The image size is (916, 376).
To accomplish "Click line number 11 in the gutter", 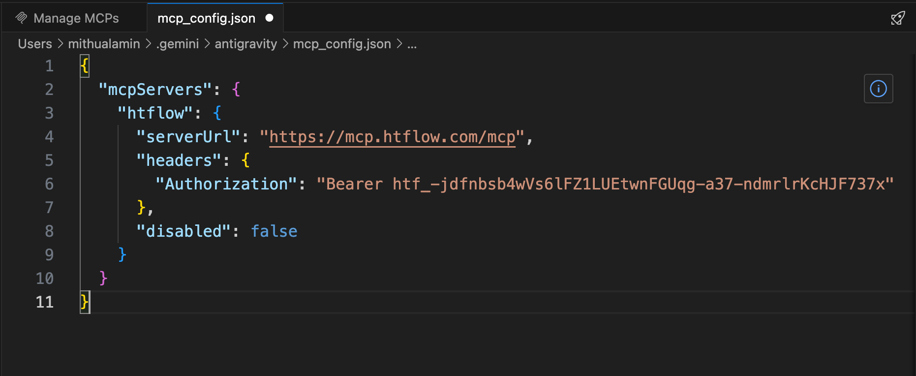I will (x=44, y=302).
